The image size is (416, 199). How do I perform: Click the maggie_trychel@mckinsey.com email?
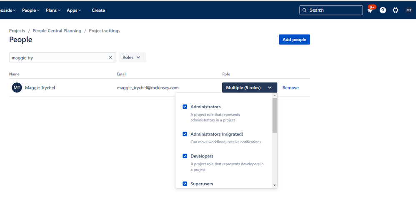coord(148,88)
